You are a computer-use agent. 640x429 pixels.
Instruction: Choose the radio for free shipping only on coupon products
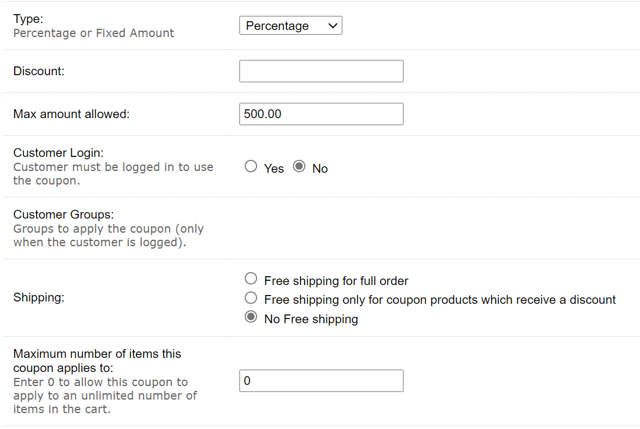pos(251,298)
